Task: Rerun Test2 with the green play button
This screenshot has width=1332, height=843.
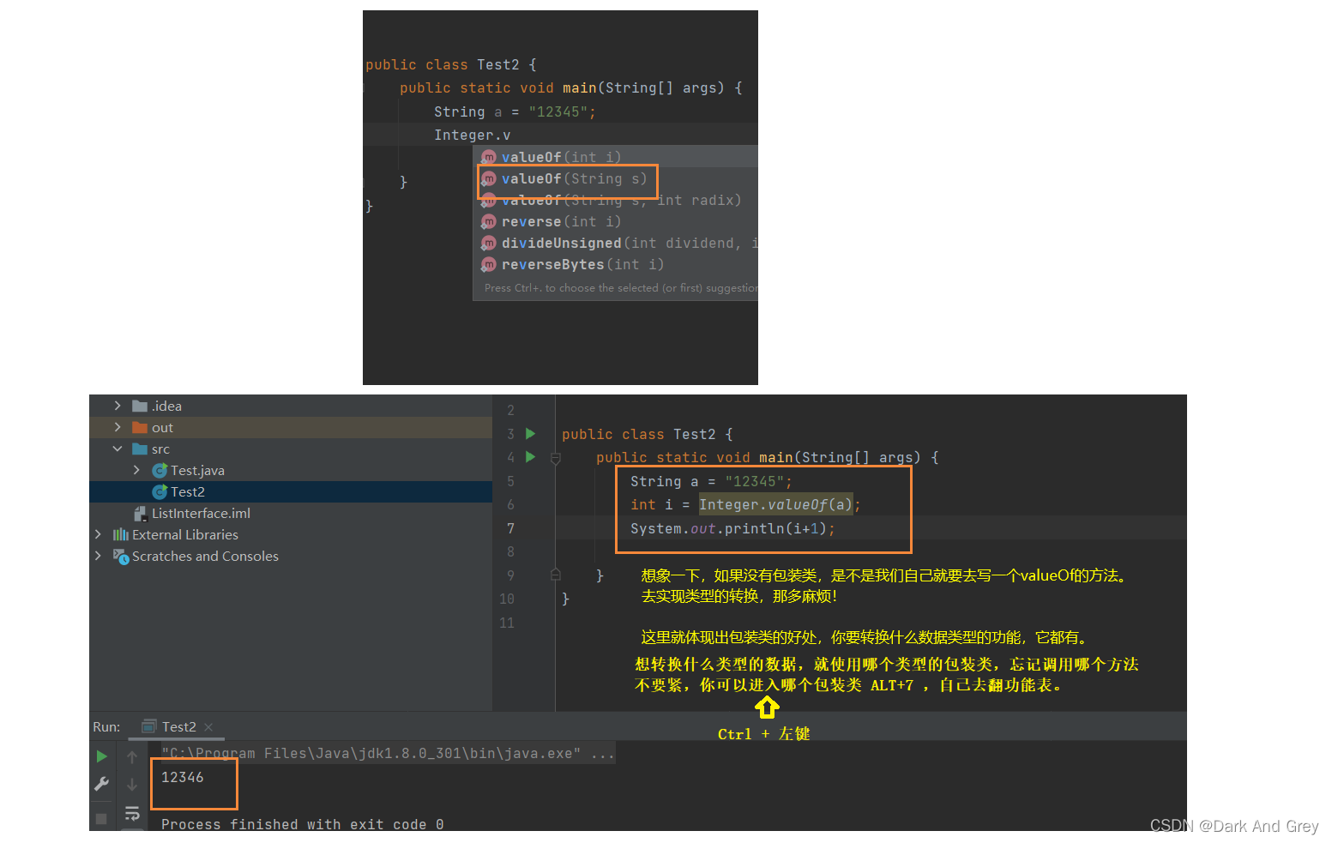Action: point(102,756)
